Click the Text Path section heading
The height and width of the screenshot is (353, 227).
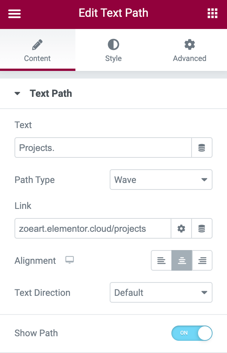[51, 93]
